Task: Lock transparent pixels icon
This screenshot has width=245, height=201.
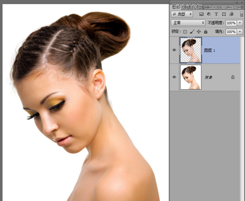Action: [185, 32]
